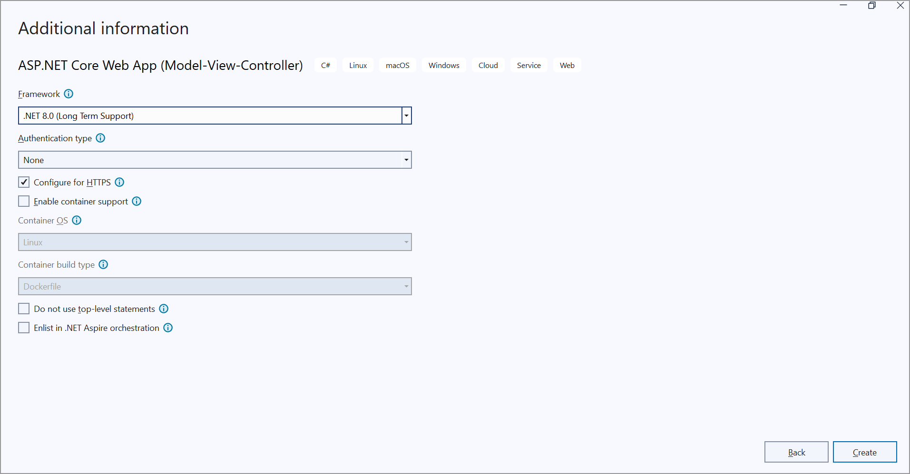Click the Container OS info icon

[77, 220]
